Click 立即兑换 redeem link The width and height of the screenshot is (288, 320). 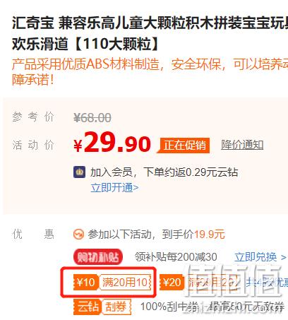pos(256,257)
